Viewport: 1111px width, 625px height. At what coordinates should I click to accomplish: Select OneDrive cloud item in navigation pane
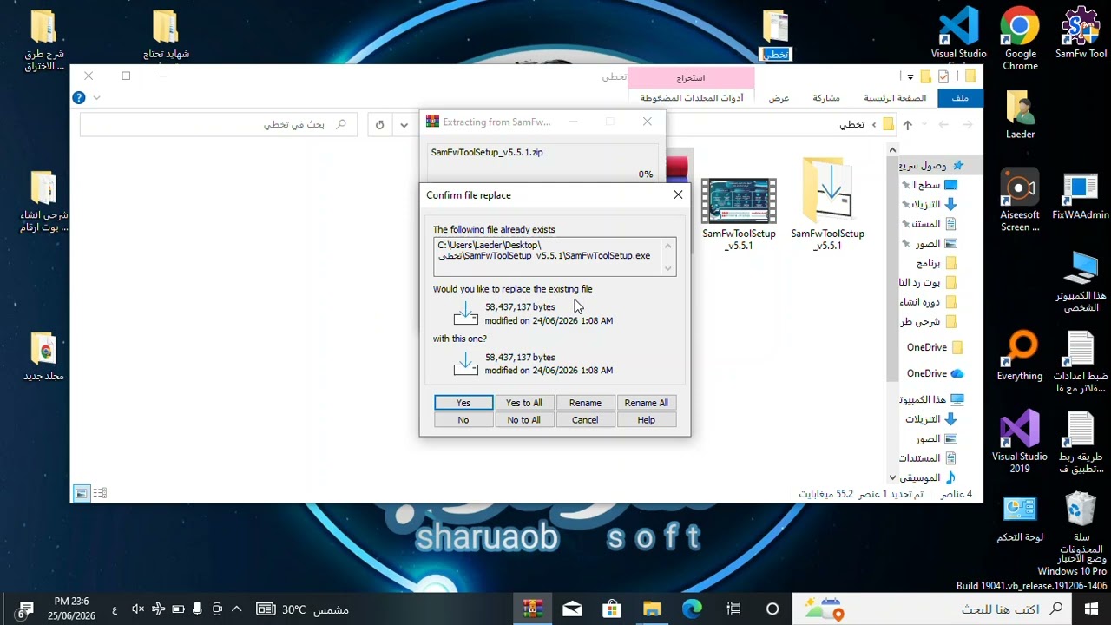pyautogui.click(x=935, y=373)
